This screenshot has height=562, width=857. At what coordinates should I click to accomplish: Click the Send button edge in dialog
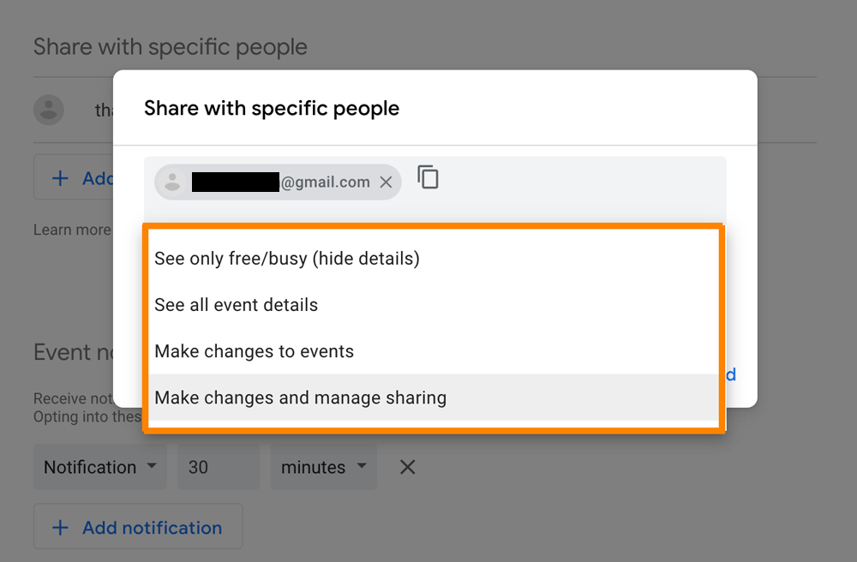click(x=731, y=374)
